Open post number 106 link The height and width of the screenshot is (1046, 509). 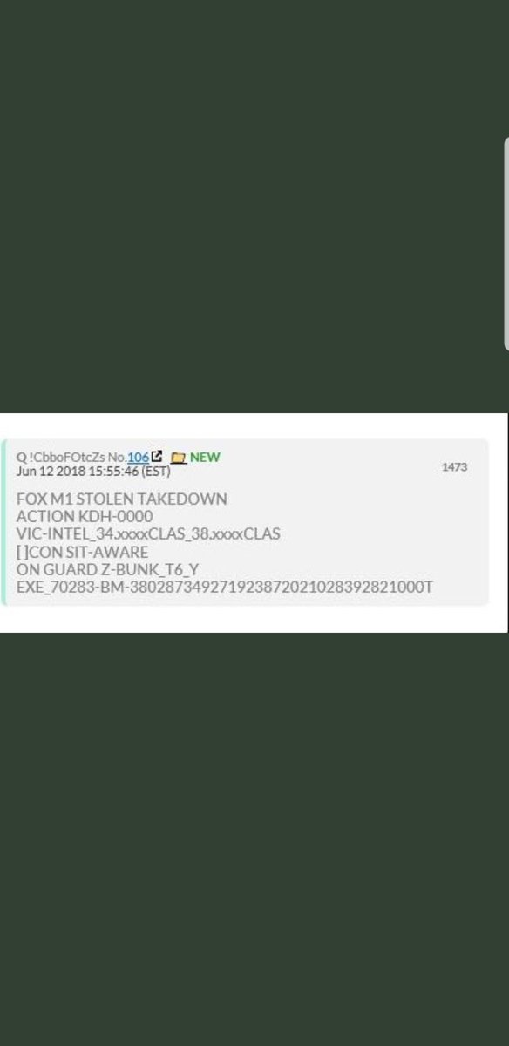pos(138,457)
